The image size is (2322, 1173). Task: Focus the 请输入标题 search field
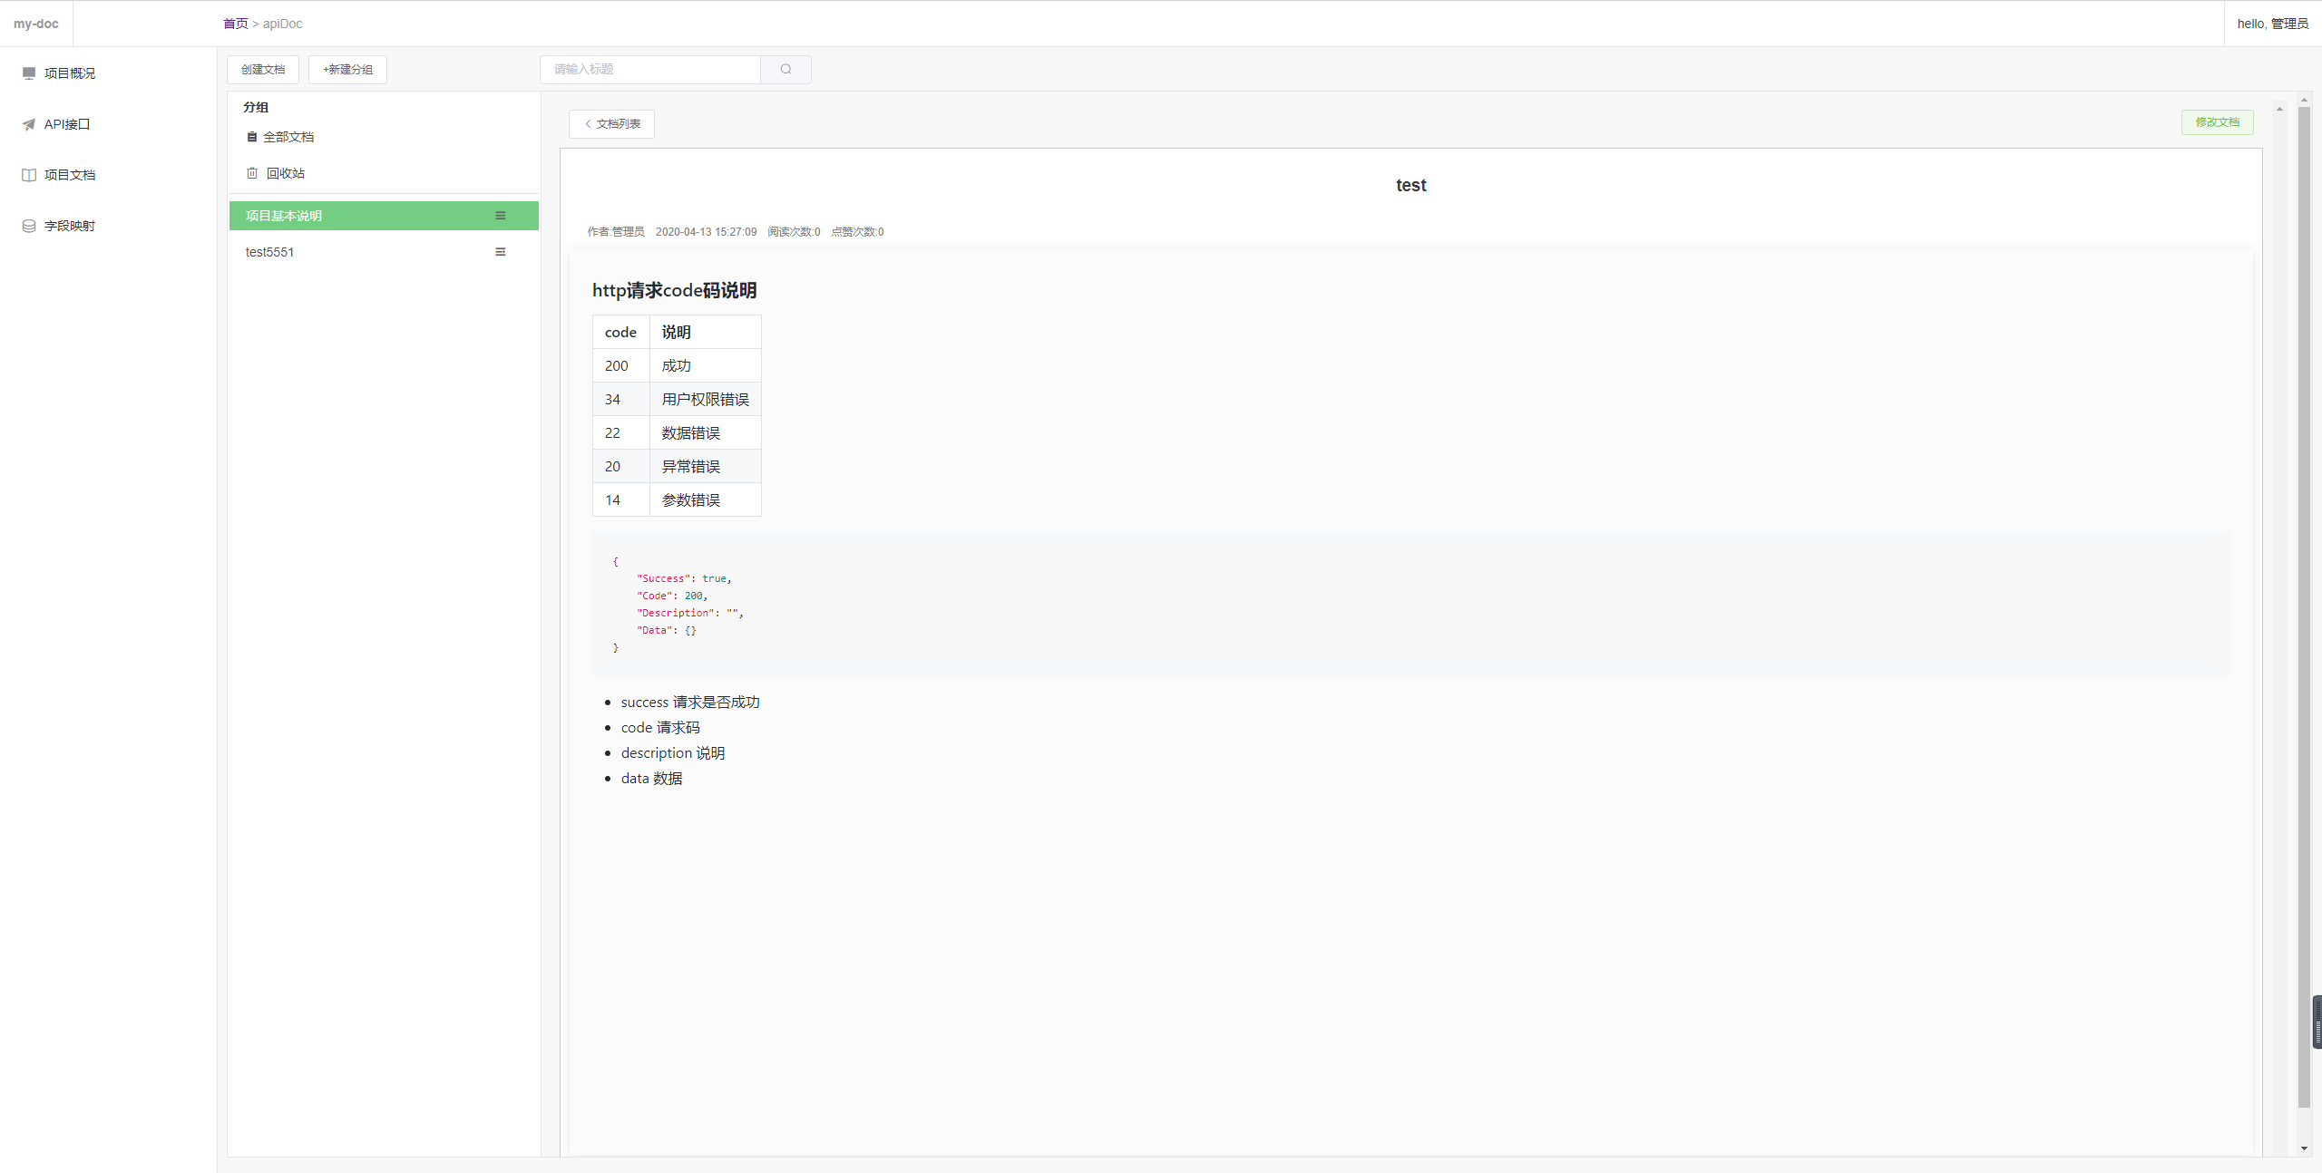click(x=650, y=70)
